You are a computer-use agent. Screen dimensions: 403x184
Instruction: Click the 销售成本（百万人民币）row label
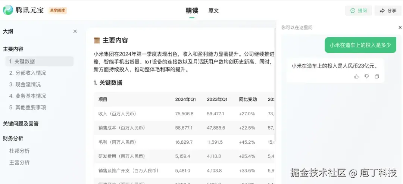point(122,128)
